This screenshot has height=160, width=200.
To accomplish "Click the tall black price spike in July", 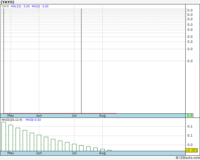I will pyautogui.click(x=81, y=59).
